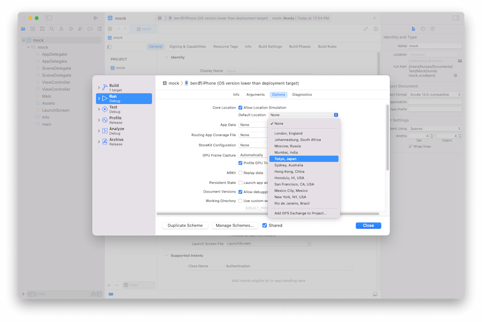
Task: Toggle Document Versions Allow debugging checkbox
Action: [x=241, y=192]
